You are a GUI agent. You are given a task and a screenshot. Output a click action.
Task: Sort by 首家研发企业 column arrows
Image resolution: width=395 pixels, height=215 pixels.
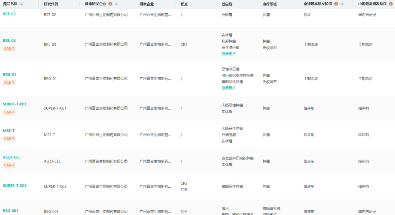[x=116, y=4]
